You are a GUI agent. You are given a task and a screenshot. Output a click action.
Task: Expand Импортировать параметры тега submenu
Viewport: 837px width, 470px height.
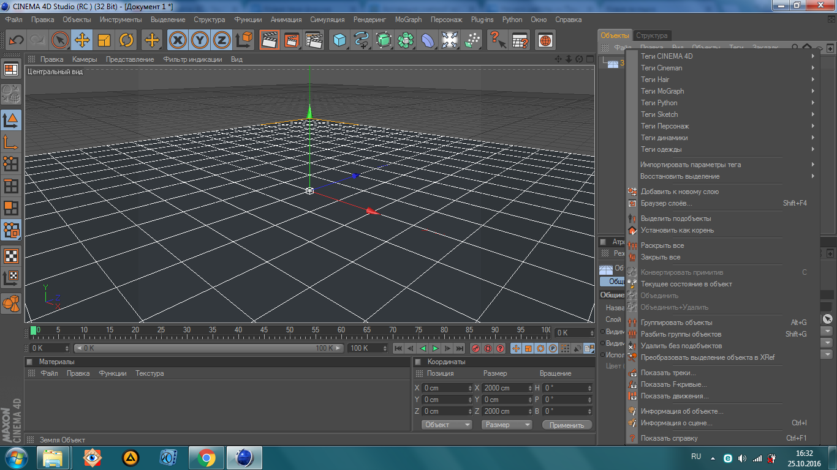pos(723,165)
